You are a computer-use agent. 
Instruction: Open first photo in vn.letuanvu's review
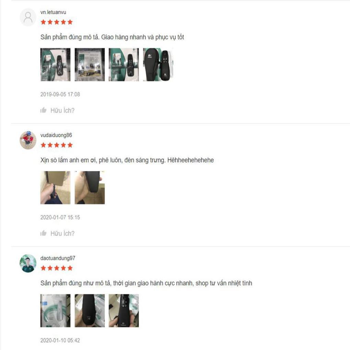tap(55, 65)
